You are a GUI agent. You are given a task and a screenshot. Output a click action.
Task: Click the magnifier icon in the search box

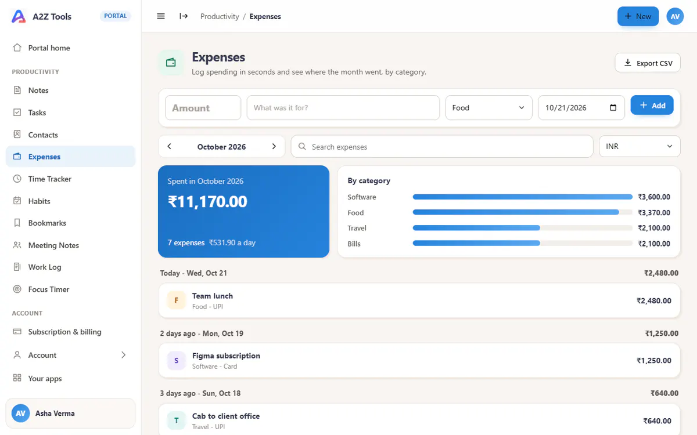point(302,147)
